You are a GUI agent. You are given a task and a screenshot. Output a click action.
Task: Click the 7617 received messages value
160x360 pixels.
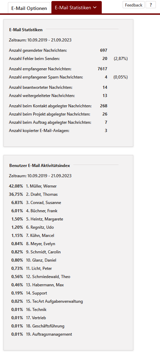click(x=102, y=69)
